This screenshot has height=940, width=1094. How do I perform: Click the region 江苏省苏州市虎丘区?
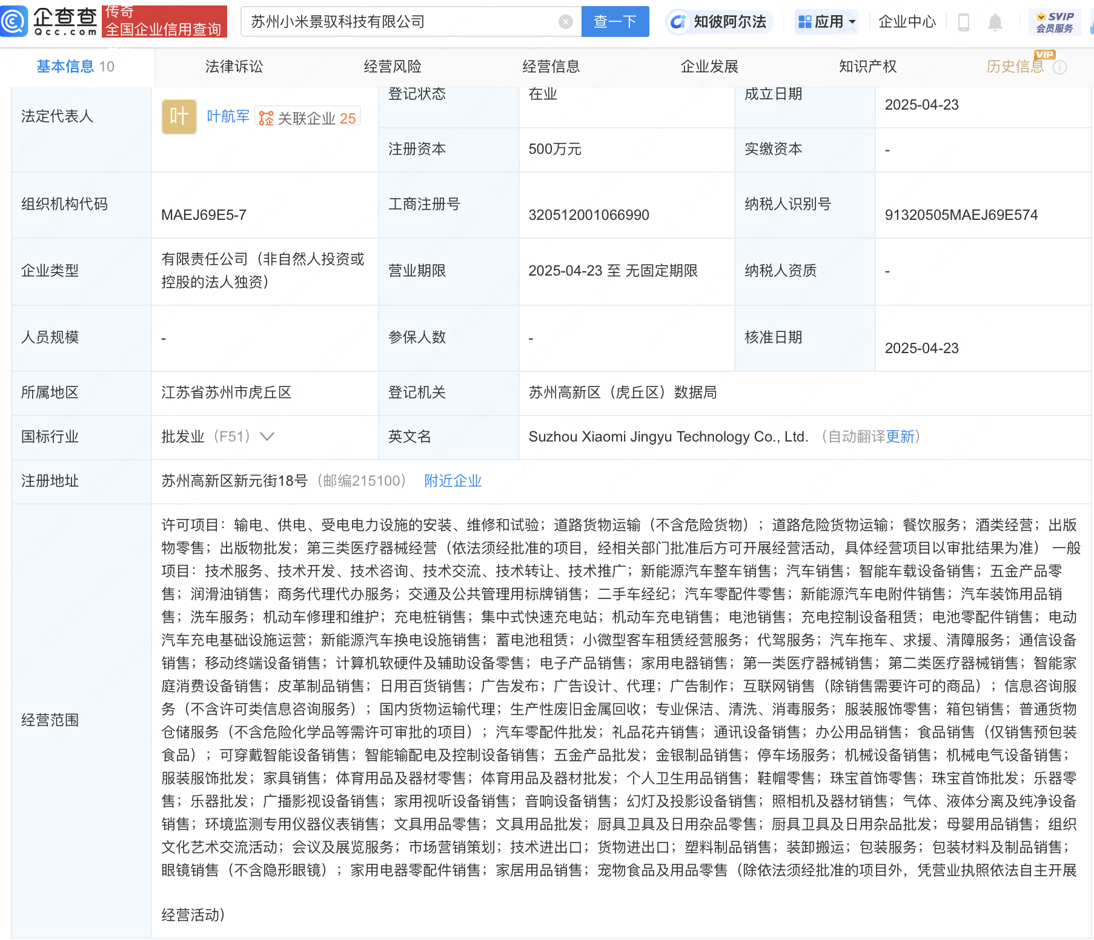click(x=227, y=392)
